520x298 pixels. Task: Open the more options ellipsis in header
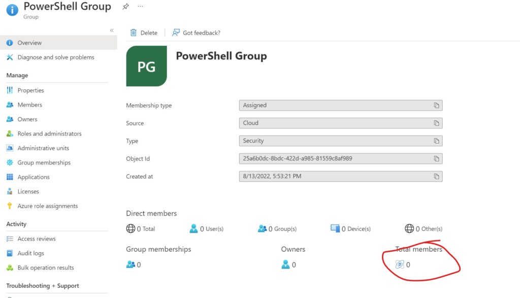pos(140,6)
